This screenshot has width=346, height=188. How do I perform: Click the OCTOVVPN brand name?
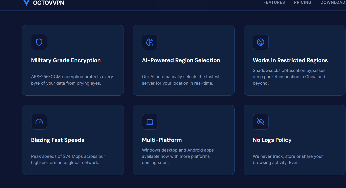click(49, 3)
